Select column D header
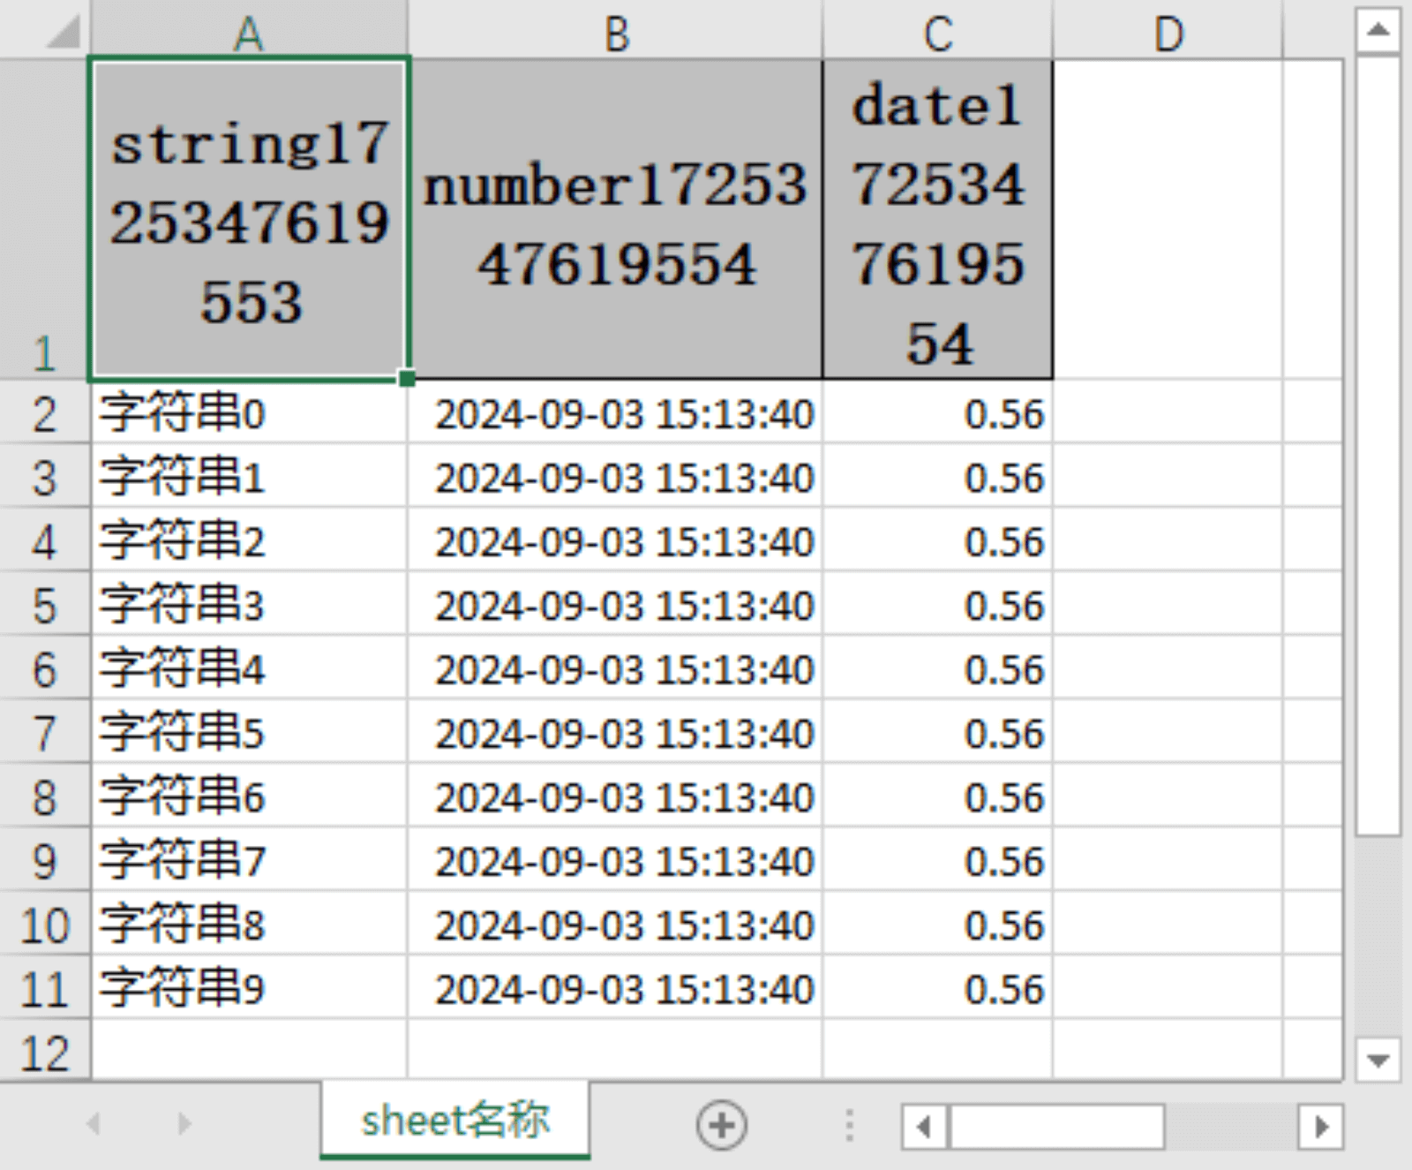 1168,34
